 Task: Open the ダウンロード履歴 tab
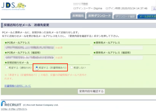click(x=125, y=16)
